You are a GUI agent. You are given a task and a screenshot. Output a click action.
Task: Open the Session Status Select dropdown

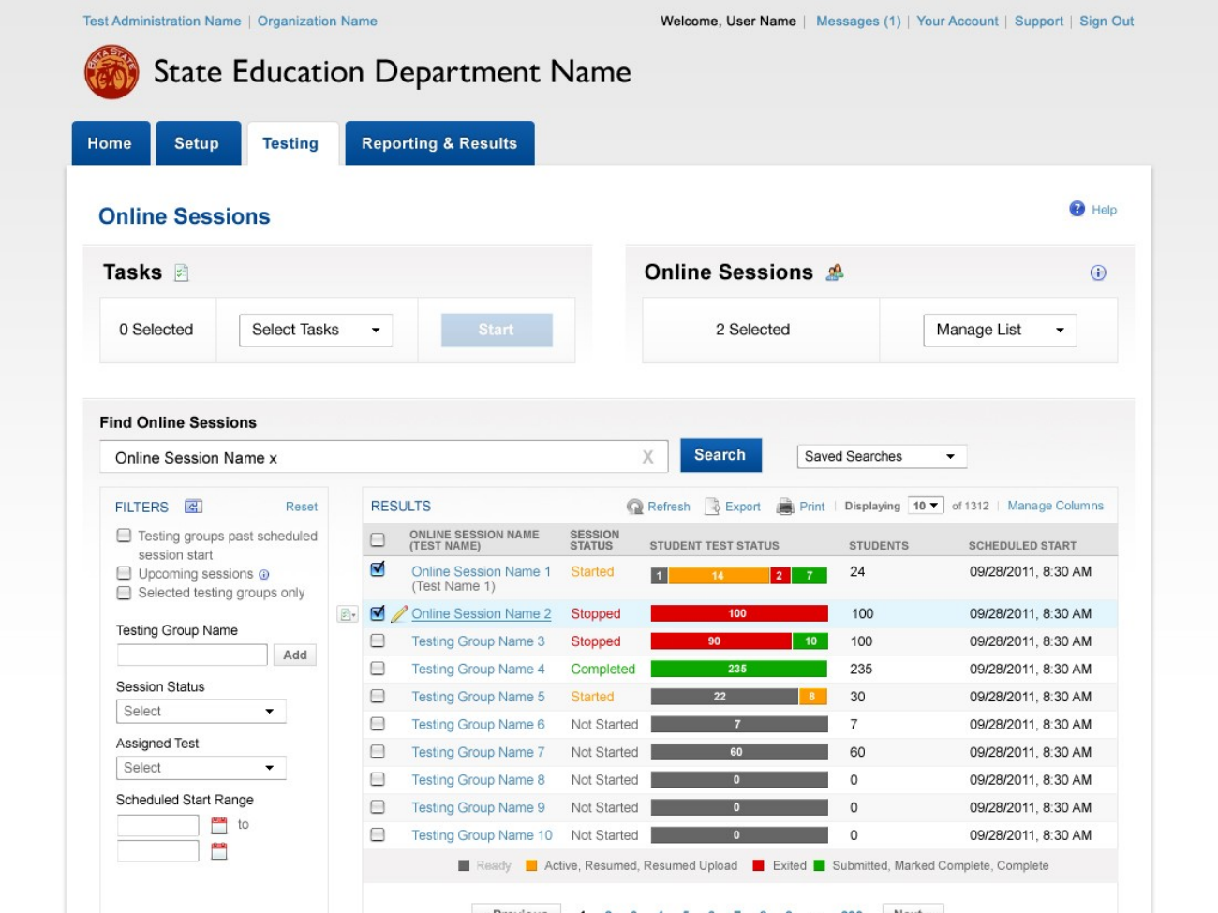point(201,711)
